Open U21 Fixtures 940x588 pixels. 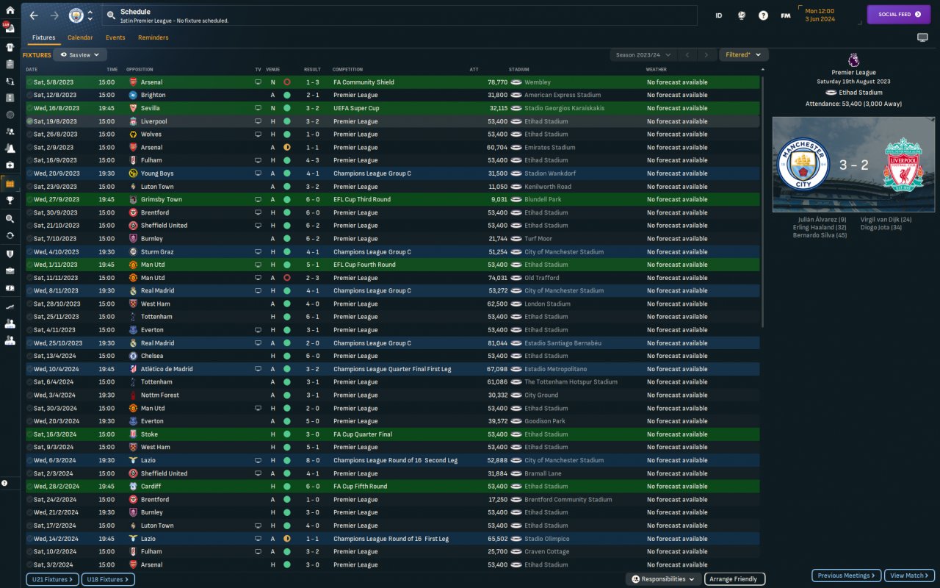(52, 579)
